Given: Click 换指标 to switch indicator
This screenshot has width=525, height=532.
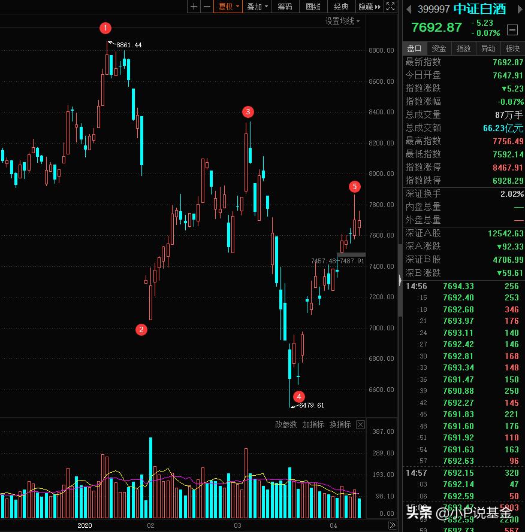Looking at the screenshot, I should (340, 424).
